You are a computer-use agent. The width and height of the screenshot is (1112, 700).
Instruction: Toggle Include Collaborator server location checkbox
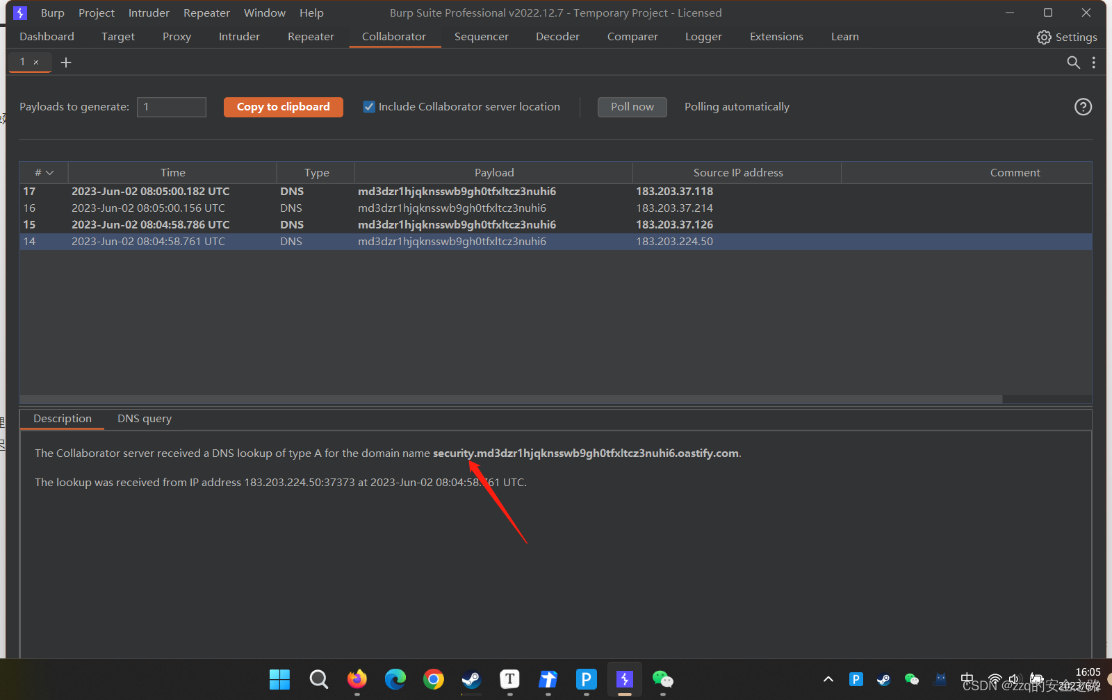[x=369, y=107]
